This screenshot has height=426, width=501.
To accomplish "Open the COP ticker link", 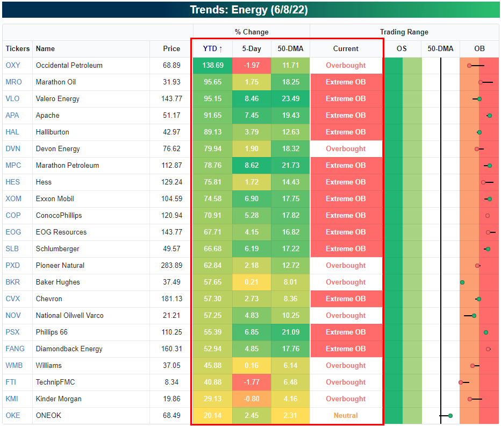I will tap(13, 215).
